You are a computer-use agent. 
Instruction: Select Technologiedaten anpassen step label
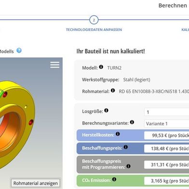(x=94, y=29)
